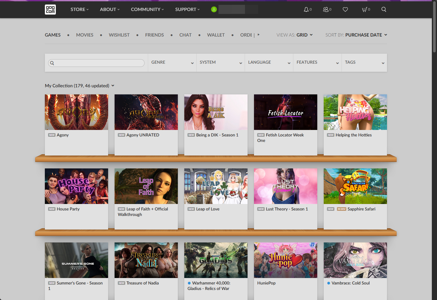Open the SUPPORT menu

coord(187,9)
